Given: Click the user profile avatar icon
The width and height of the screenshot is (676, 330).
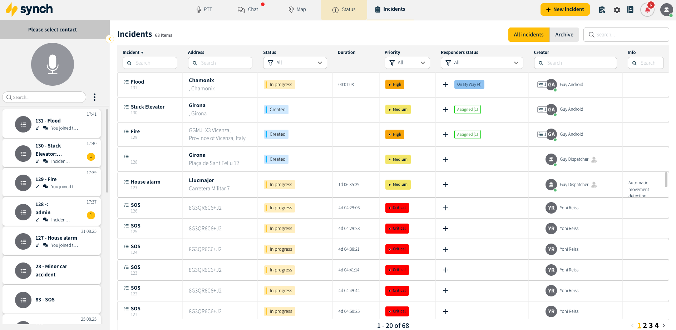Looking at the screenshot, I should tap(666, 10).
